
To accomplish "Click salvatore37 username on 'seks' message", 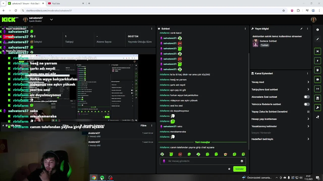I will pyautogui.click(x=170, y=126).
